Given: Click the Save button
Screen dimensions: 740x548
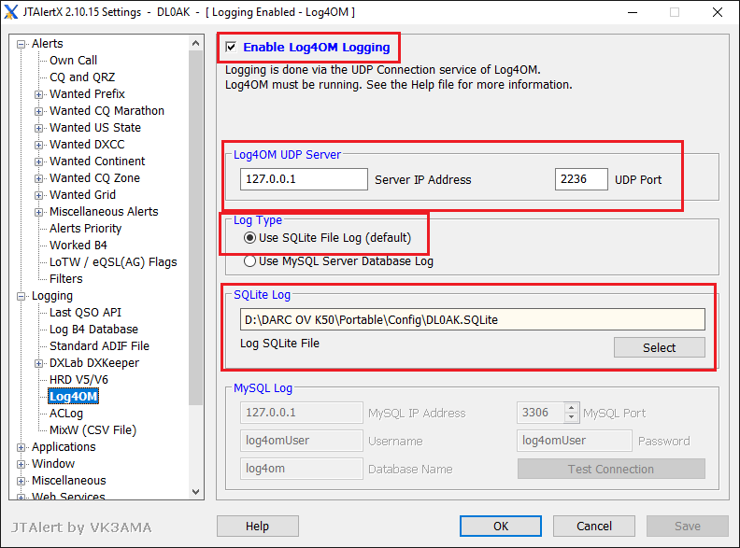Looking at the screenshot, I should pos(688,526).
